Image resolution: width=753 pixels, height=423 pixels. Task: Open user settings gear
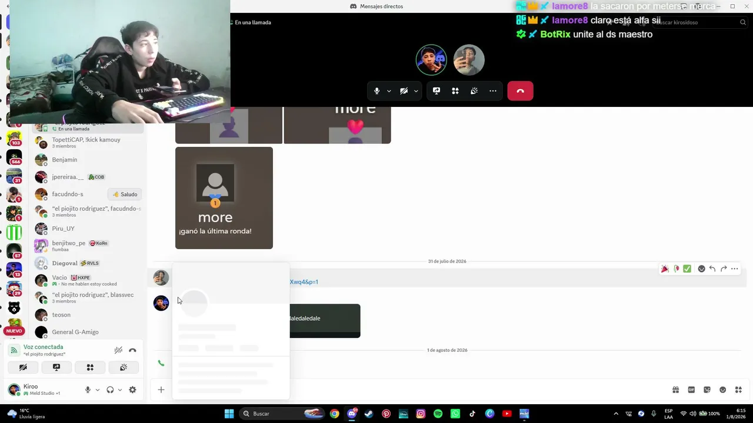coord(132,390)
